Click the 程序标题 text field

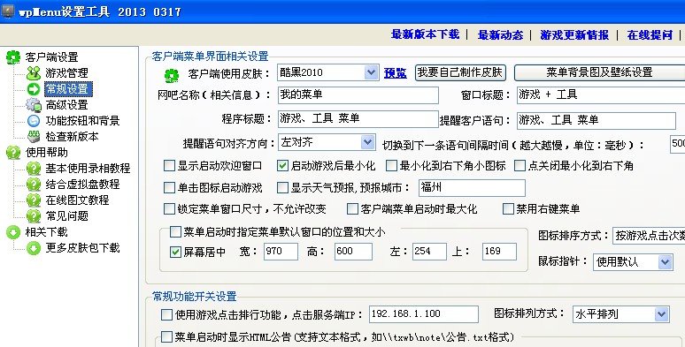point(358,119)
